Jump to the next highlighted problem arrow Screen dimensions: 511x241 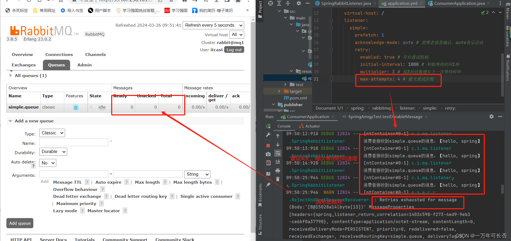[x=500, y=12]
